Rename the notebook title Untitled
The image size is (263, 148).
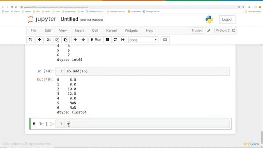click(x=69, y=19)
